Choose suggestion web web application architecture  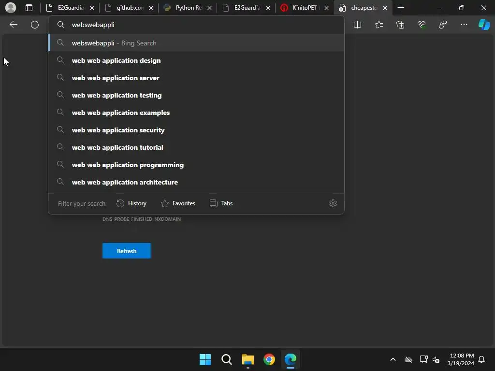pos(196,182)
